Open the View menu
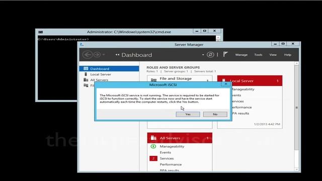The image size is (322, 181). pyautogui.click(x=273, y=55)
